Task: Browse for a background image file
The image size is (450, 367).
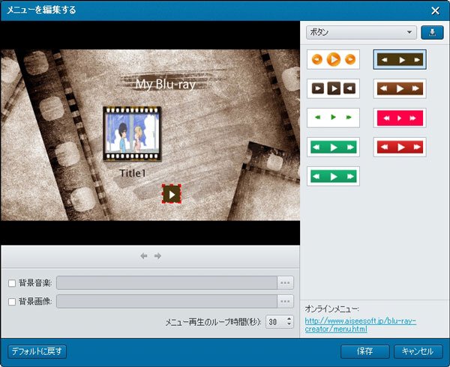Action: 285,301
